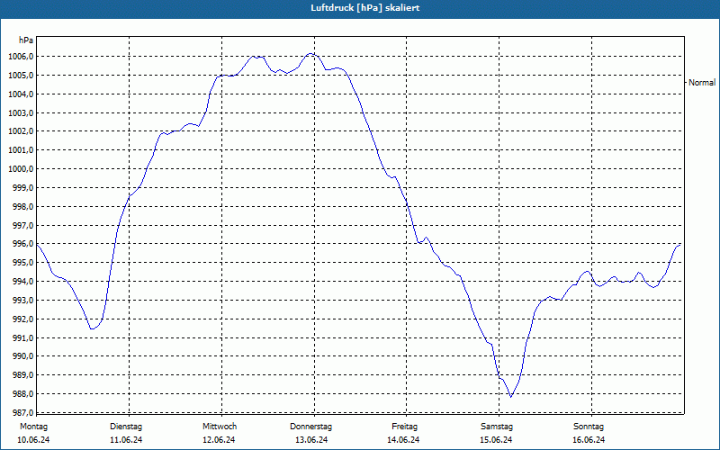Click the '992,0' axis value
Image resolution: width=720 pixels, height=450 pixels.
click(x=23, y=319)
